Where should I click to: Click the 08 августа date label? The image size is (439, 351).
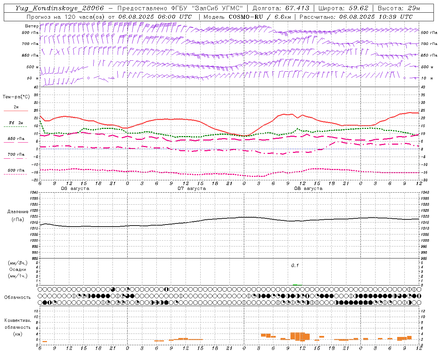[308, 189]
